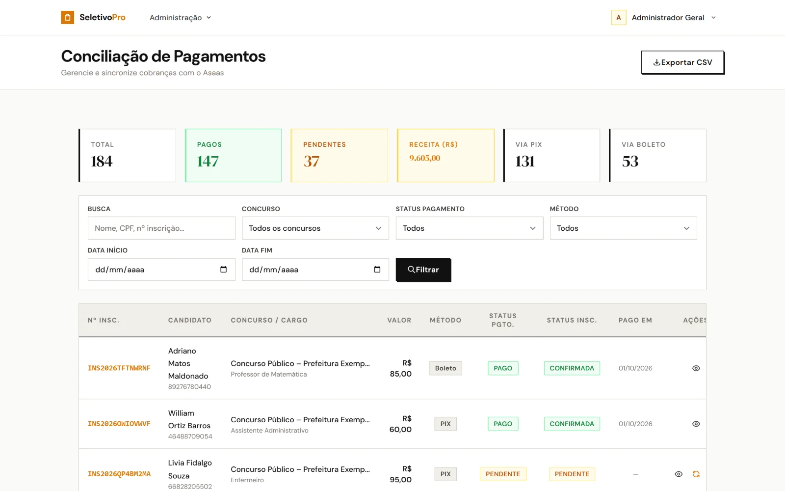Open eye icon for Lívia Fidalgo Souza row
Viewport: 785px width, 491px height.
click(679, 474)
